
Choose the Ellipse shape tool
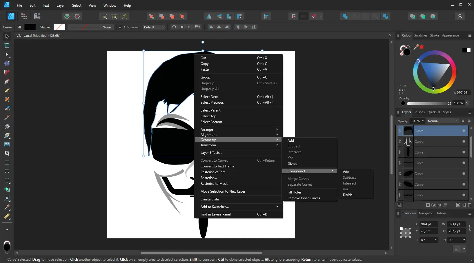pyautogui.click(x=7, y=171)
